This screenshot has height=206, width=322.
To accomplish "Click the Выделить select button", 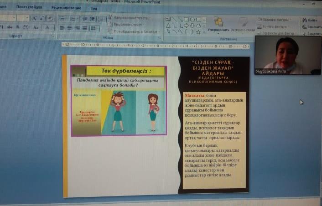I will pyautogui.click(x=312, y=33).
